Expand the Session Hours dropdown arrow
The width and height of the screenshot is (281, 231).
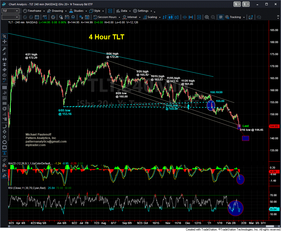click(x=119, y=17)
